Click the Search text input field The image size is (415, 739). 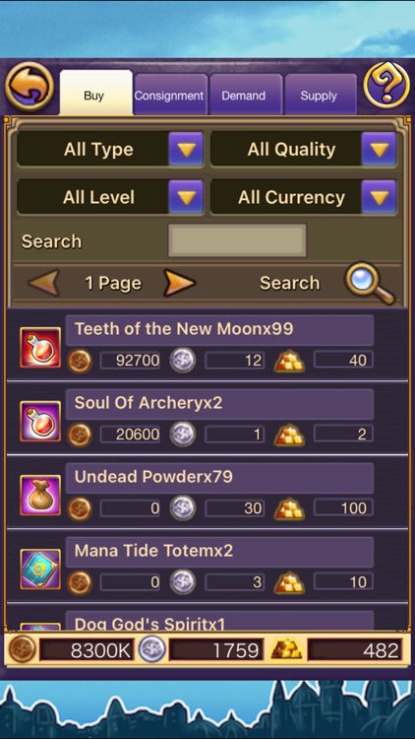click(237, 240)
